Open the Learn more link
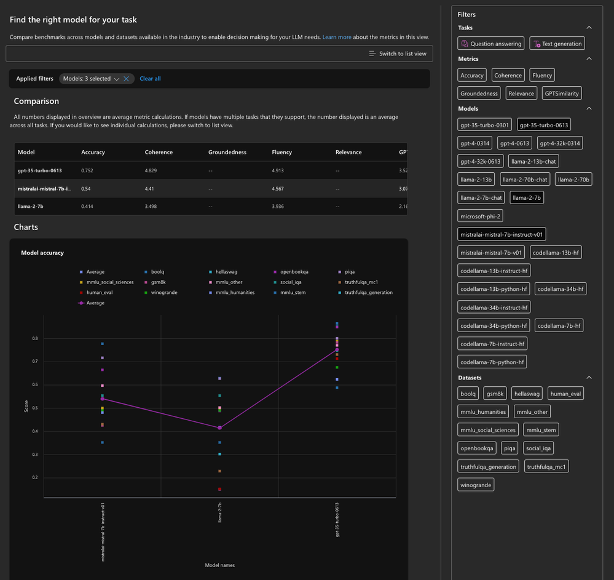This screenshot has width=614, height=580. 337,37
